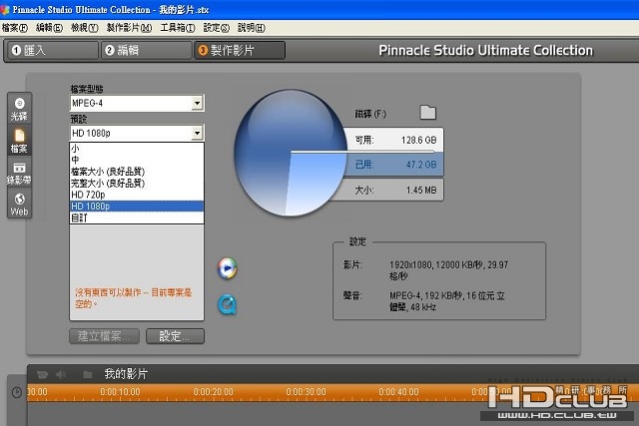
Task: Click the clock icon beside timeline
Action: click(x=17, y=393)
